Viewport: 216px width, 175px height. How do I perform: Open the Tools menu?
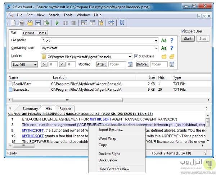pos(68,15)
